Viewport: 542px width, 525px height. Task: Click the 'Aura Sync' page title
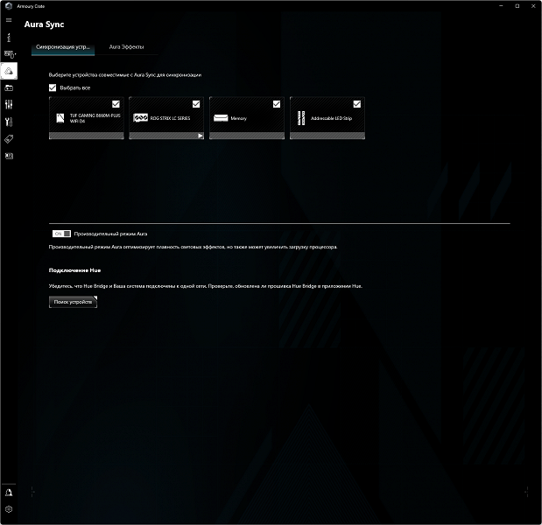tap(45, 24)
